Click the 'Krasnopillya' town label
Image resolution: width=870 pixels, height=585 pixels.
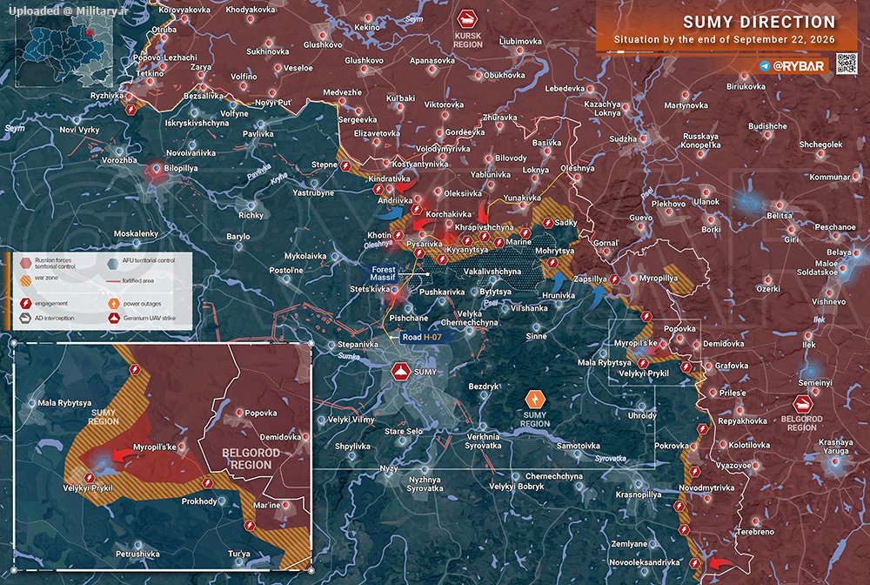tap(639, 494)
